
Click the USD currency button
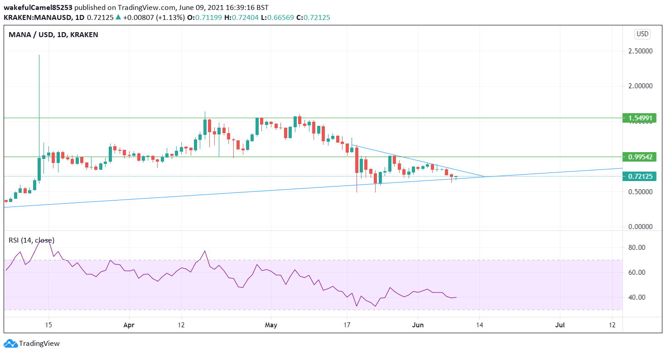pyautogui.click(x=642, y=34)
